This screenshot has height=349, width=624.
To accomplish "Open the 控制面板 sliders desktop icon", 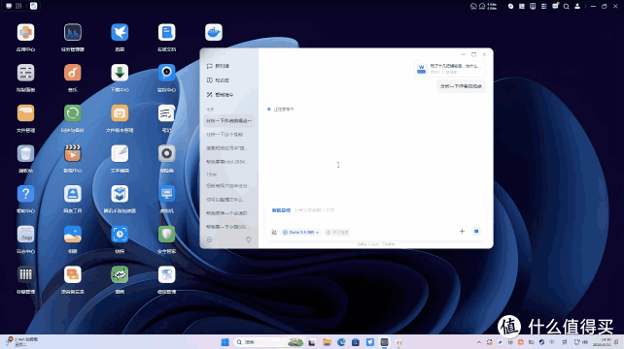I will 25,73.
